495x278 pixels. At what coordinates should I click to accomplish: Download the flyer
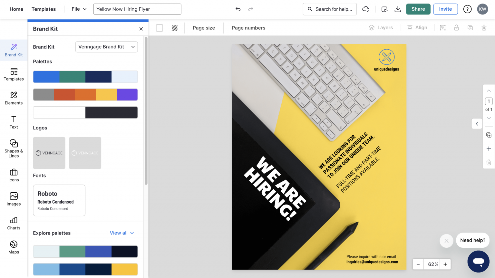[398, 9]
